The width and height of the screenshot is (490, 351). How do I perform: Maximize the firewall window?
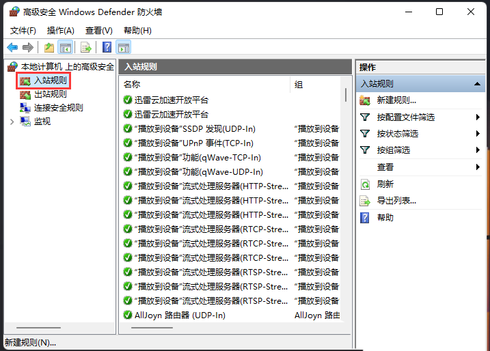439,12
